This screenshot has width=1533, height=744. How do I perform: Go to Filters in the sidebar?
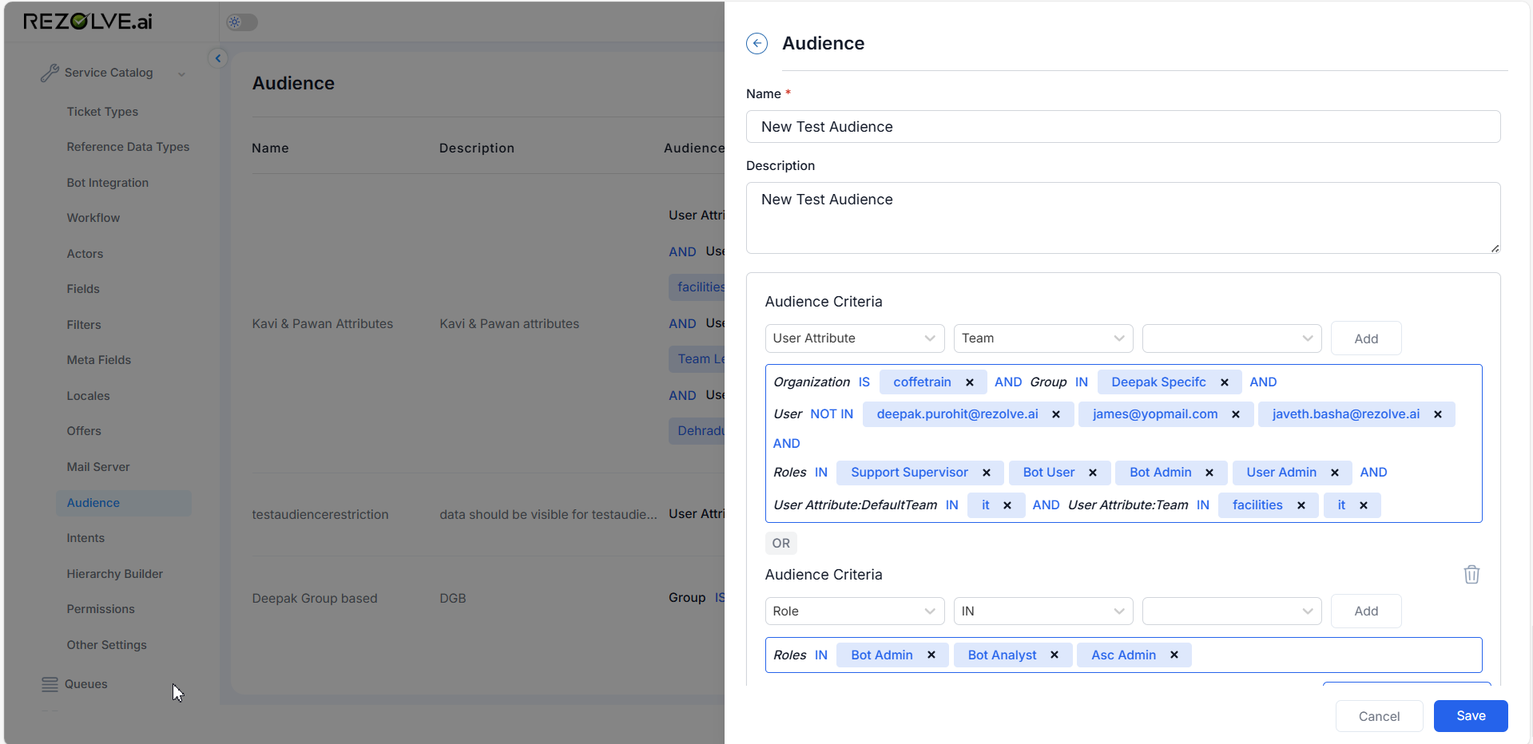click(84, 325)
